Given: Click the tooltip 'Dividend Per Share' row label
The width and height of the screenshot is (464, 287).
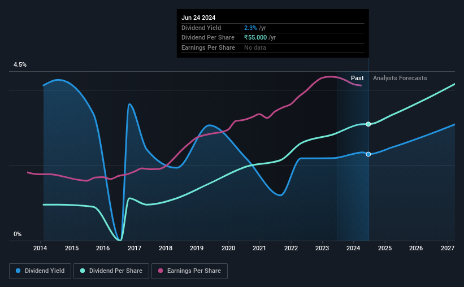Looking at the screenshot, I should click(x=208, y=38).
